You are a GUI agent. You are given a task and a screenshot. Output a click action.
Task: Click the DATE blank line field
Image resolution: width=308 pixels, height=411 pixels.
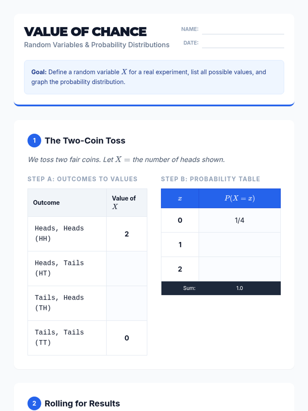pos(243,44)
